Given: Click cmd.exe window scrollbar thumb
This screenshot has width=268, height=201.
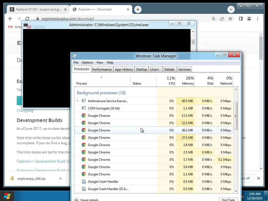Looking at the screenshot, I should (x=193, y=42).
